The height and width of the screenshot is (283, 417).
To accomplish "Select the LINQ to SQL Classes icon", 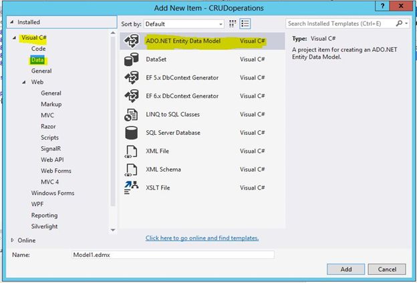I will click(x=131, y=114).
